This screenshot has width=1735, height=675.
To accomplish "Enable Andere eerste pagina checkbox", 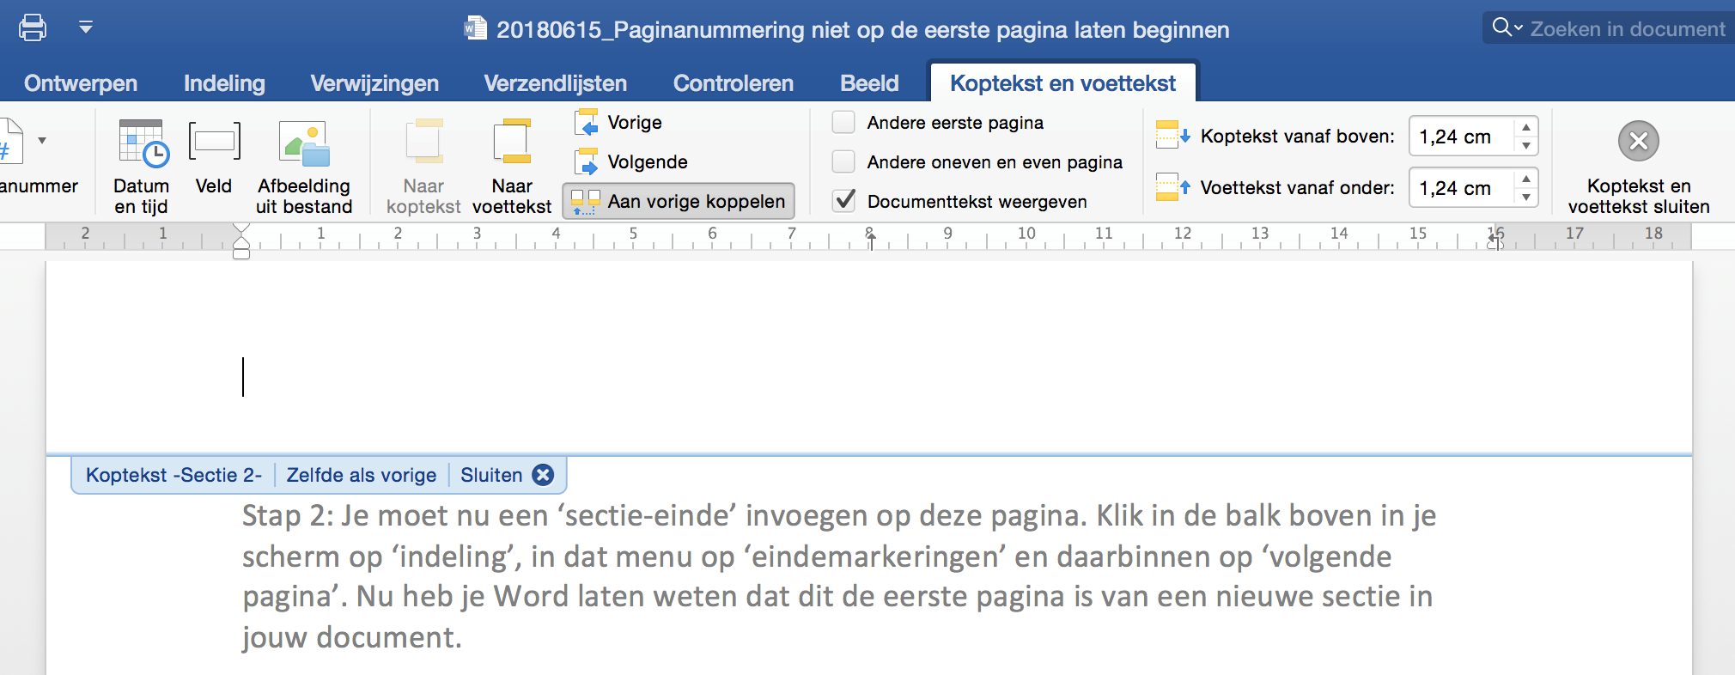I will point(844,123).
